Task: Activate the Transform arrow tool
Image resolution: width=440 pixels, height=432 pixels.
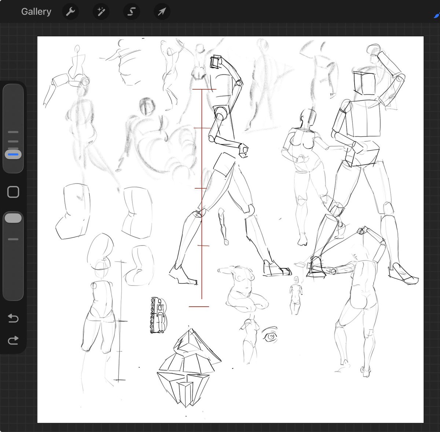Action: click(162, 12)
